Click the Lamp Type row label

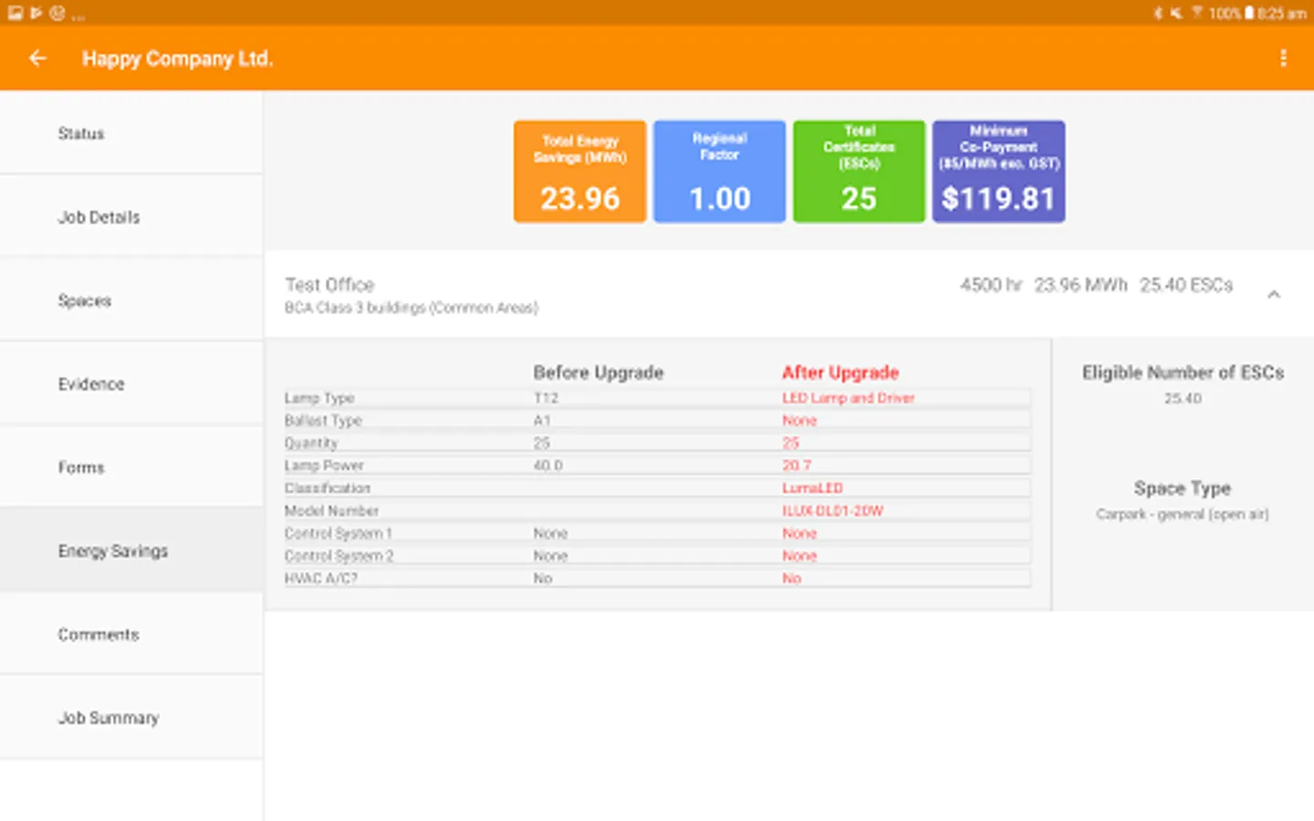tap(319, 398)
